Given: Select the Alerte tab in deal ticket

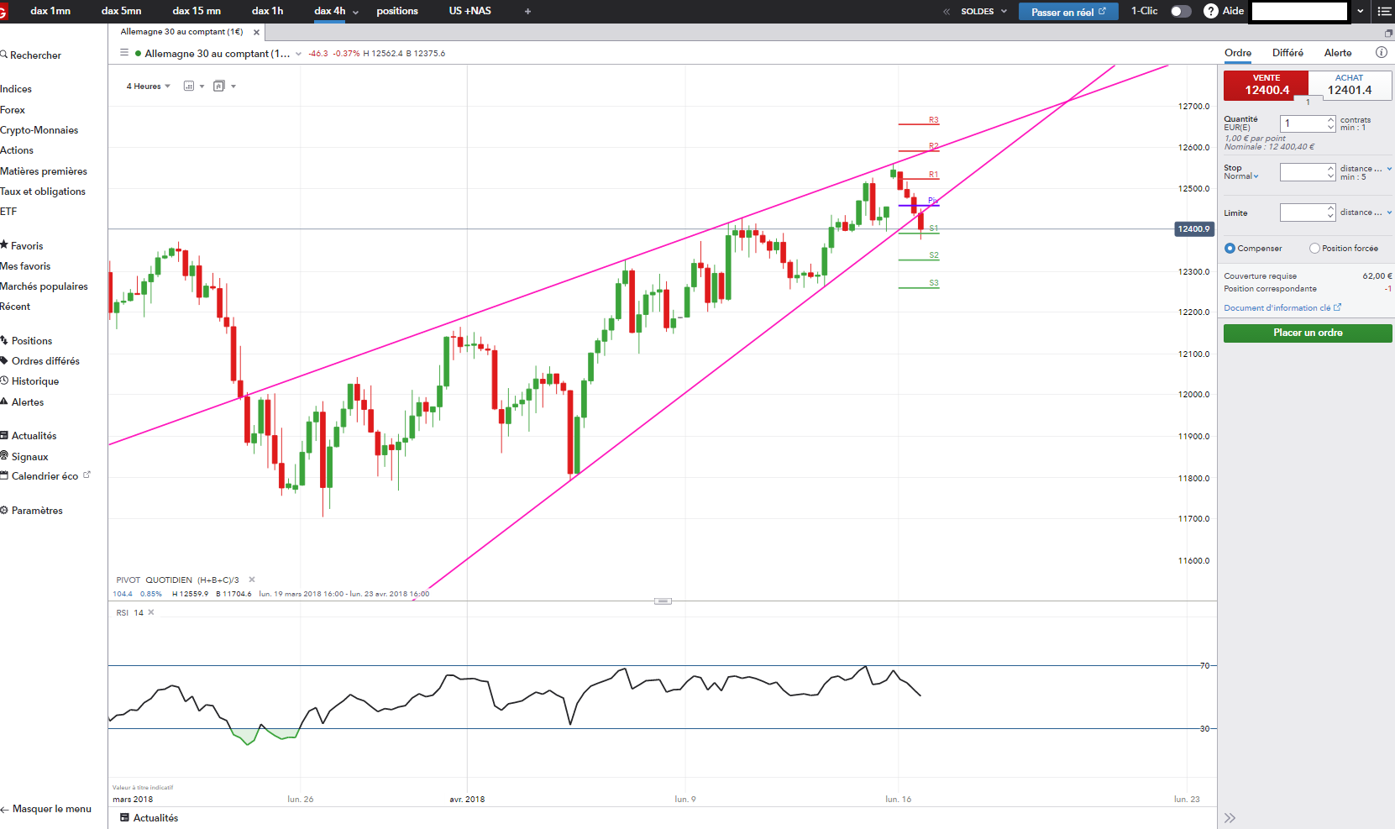Looking at the screenshot, I should tap(1338, 53).
